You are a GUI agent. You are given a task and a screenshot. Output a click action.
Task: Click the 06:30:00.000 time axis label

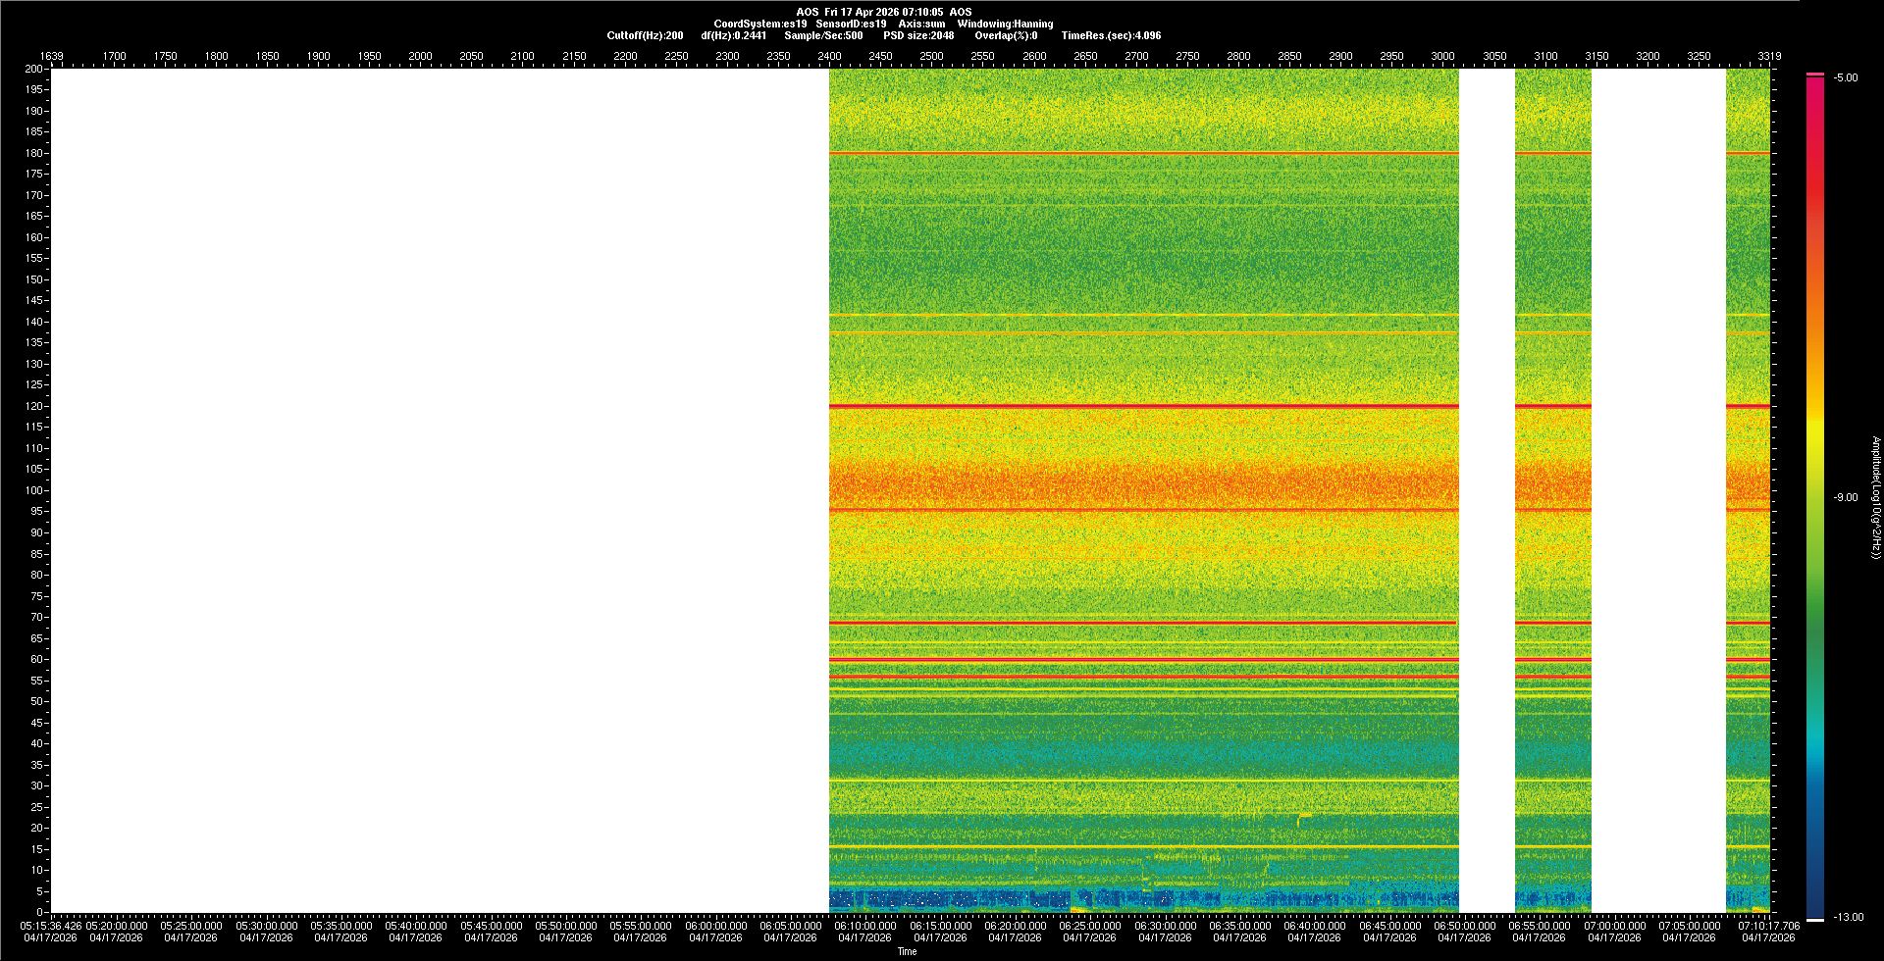coord(1165,926)
